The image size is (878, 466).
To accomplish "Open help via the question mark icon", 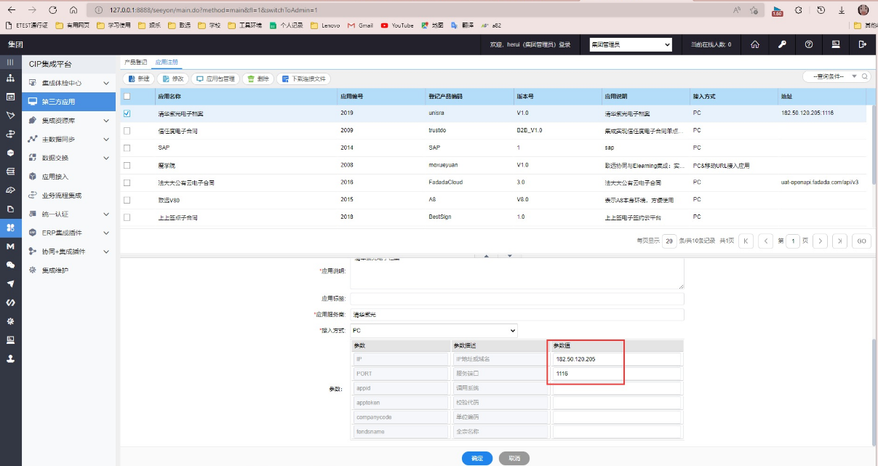I will click(x=809, y=44).
